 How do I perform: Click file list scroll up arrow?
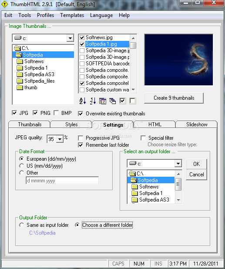point(133,38)
